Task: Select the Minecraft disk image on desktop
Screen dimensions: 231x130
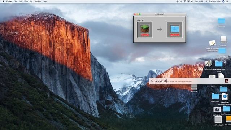Action: point(194,87)
